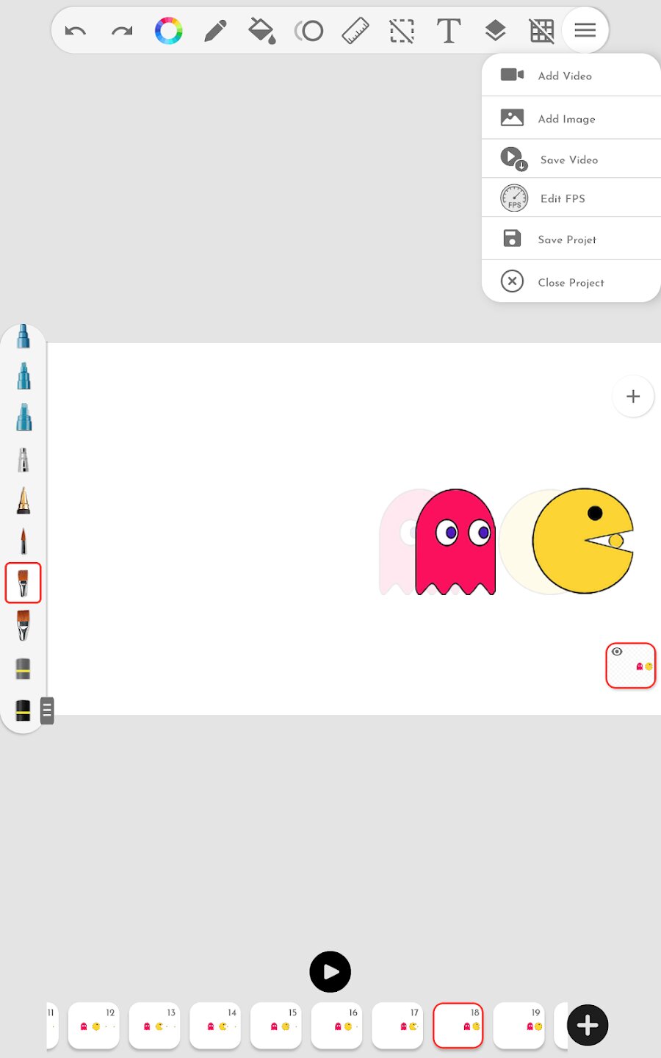Open the color wheel picker
Viewport: 661px width, 1058px height.
(x=169, y=31)
